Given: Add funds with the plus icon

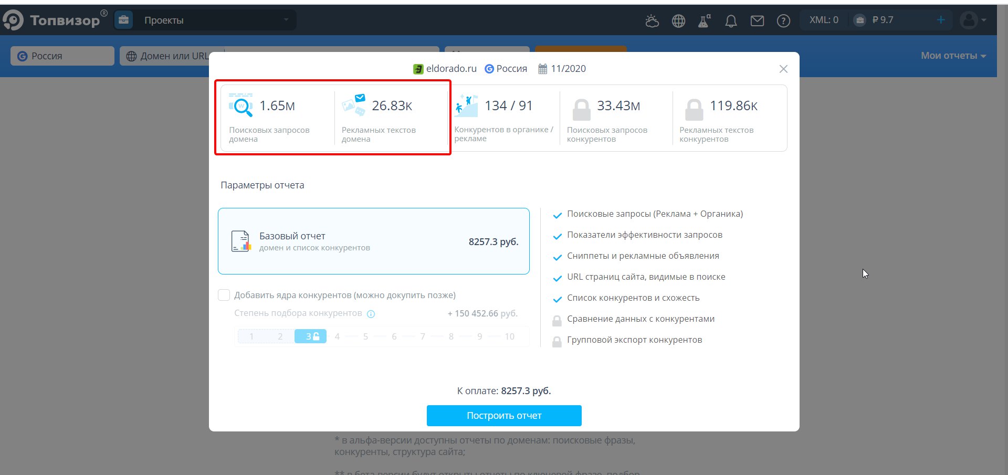Looking at the screenshot, I should 941,20.
